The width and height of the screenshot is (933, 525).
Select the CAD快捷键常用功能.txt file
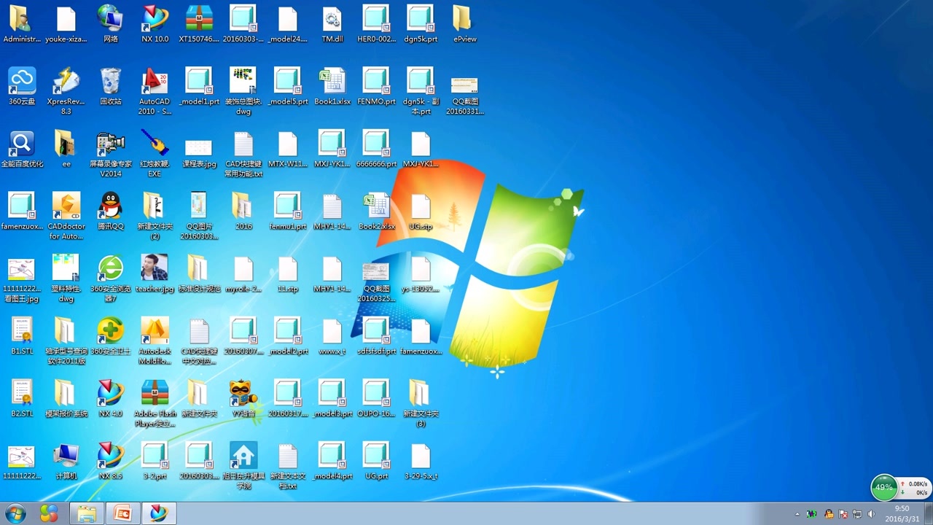click(243, 154)
